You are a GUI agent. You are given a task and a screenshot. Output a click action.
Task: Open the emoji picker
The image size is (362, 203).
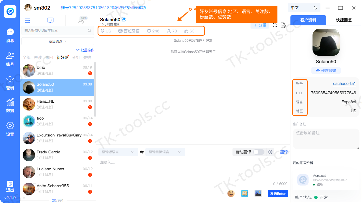tap(231, 193)
